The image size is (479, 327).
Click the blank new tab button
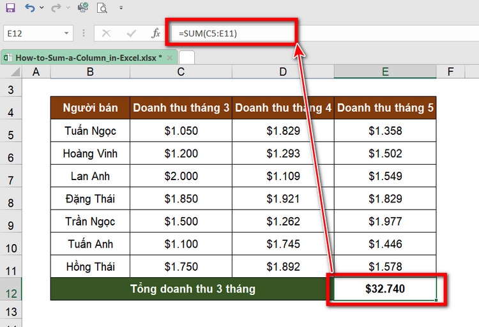(x=186, y=57)
